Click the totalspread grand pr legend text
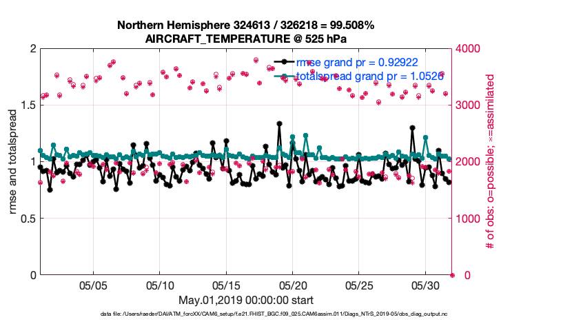 coord(368,77)
